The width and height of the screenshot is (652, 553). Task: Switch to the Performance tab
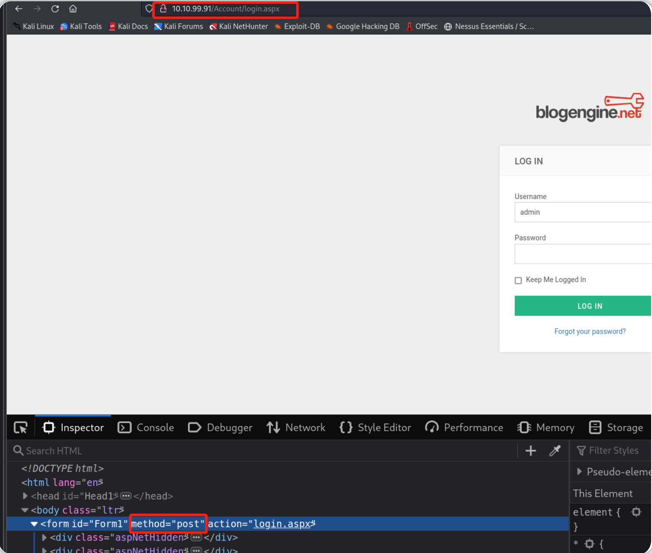click(x=464, y=427)
